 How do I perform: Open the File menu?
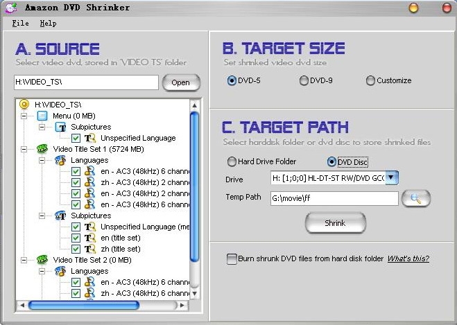coord(20,24)
